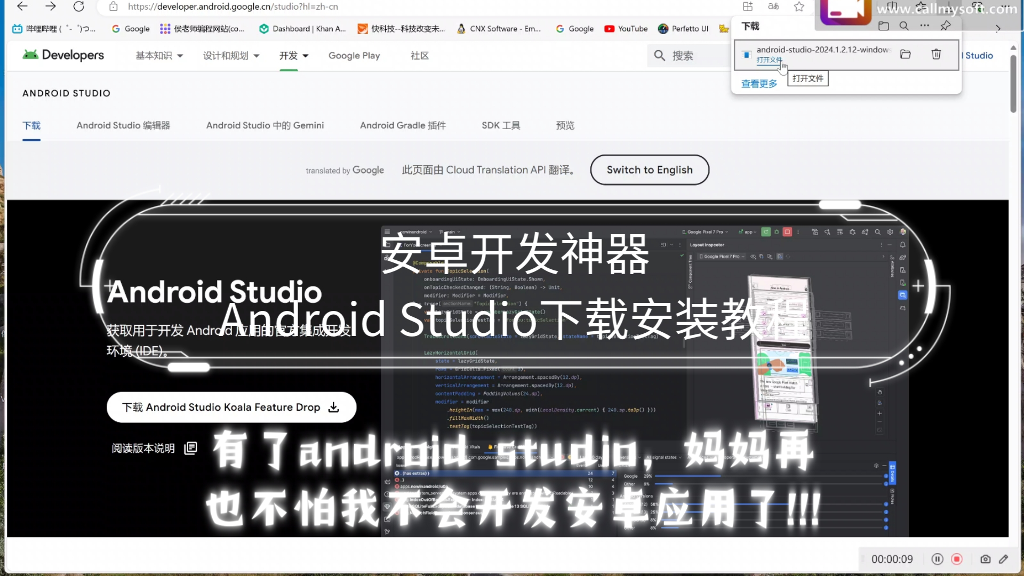Image resolution: width=1024 pixels, height=576 pixels.
Task: Open the Perfetto UI bookmark
Action: pyautogui.click(x=683, y=29)
